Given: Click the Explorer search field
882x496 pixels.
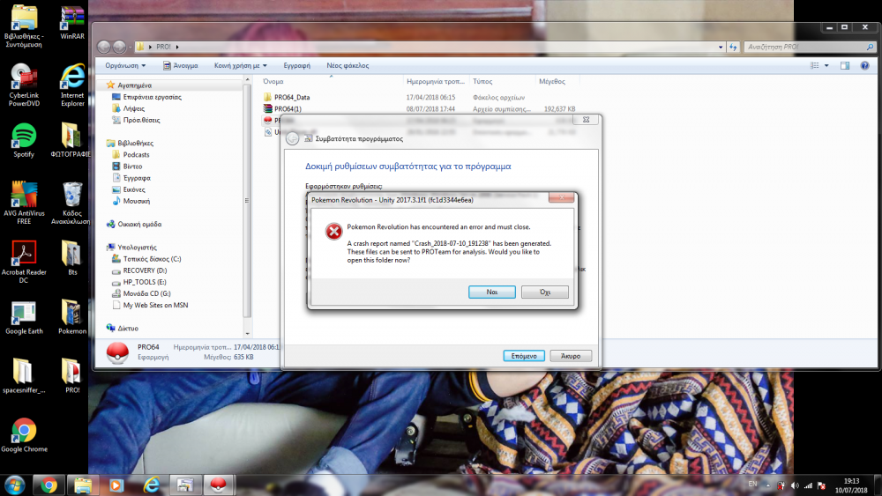Looking at the screenshot, I should 810,48.
